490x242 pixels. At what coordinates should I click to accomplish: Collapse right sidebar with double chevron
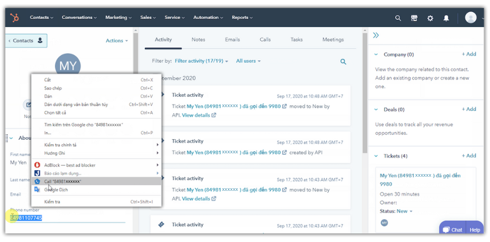(x=376, y=35)
